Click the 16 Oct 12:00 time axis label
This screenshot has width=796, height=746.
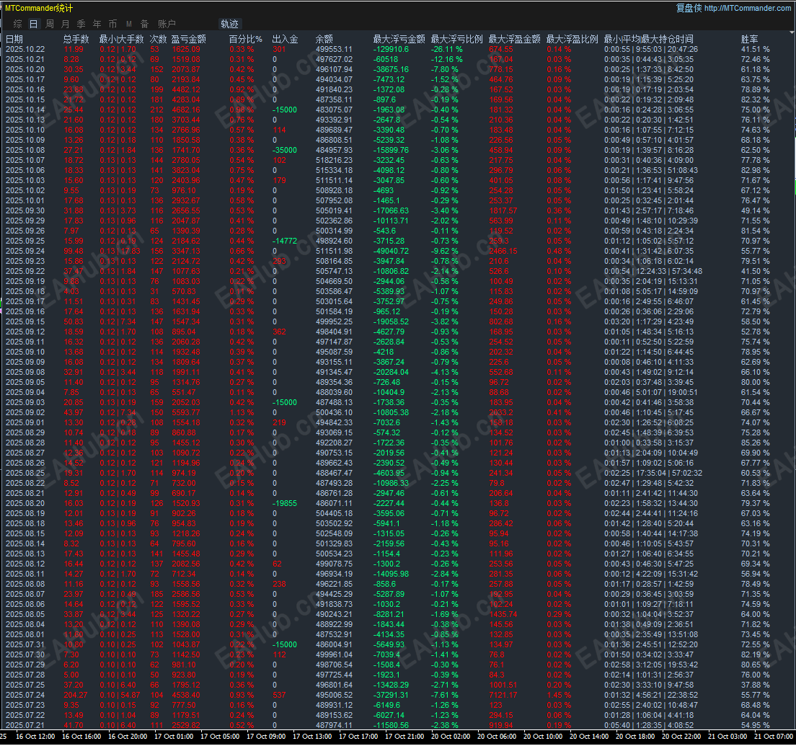point(35,737)
